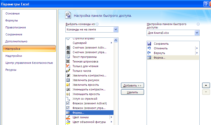Open the Надстройки category

[14, 56]
